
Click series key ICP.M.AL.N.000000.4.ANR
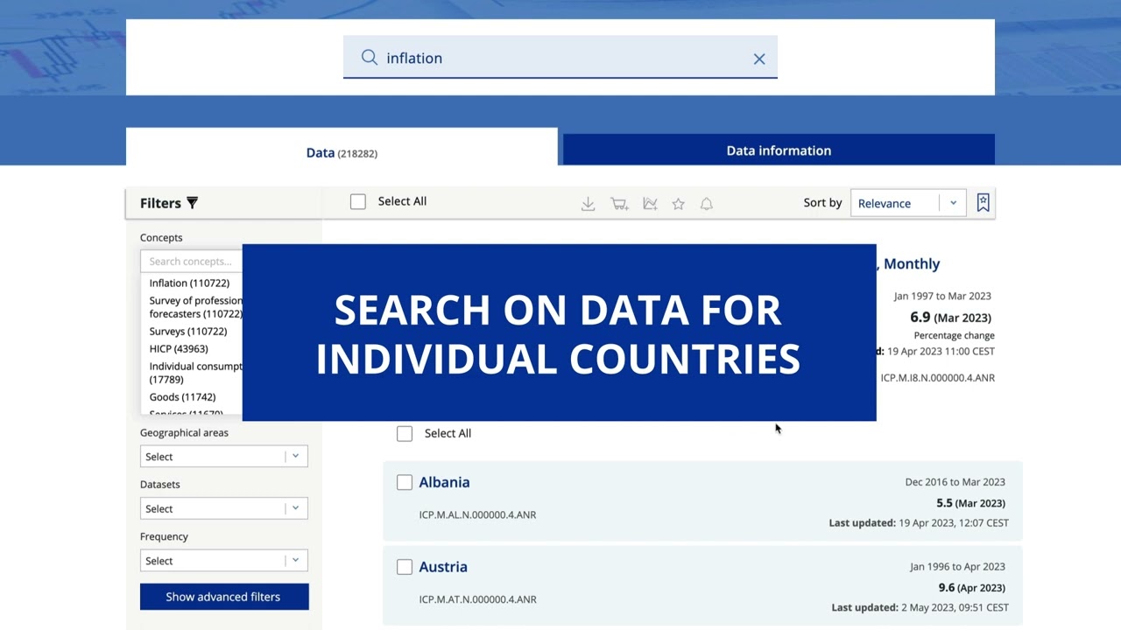477,514
